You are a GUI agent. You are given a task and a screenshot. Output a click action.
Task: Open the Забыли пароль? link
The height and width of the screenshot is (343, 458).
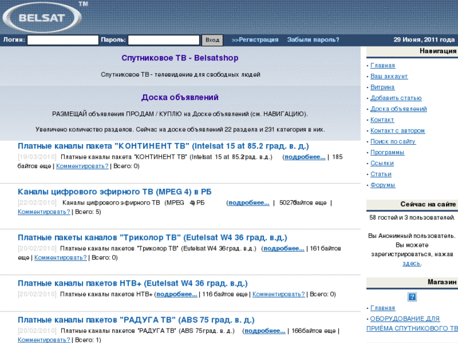[313, 40]
